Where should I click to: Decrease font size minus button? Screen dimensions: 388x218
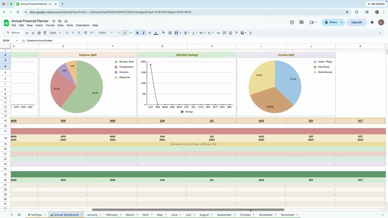[x=119, y=33]
